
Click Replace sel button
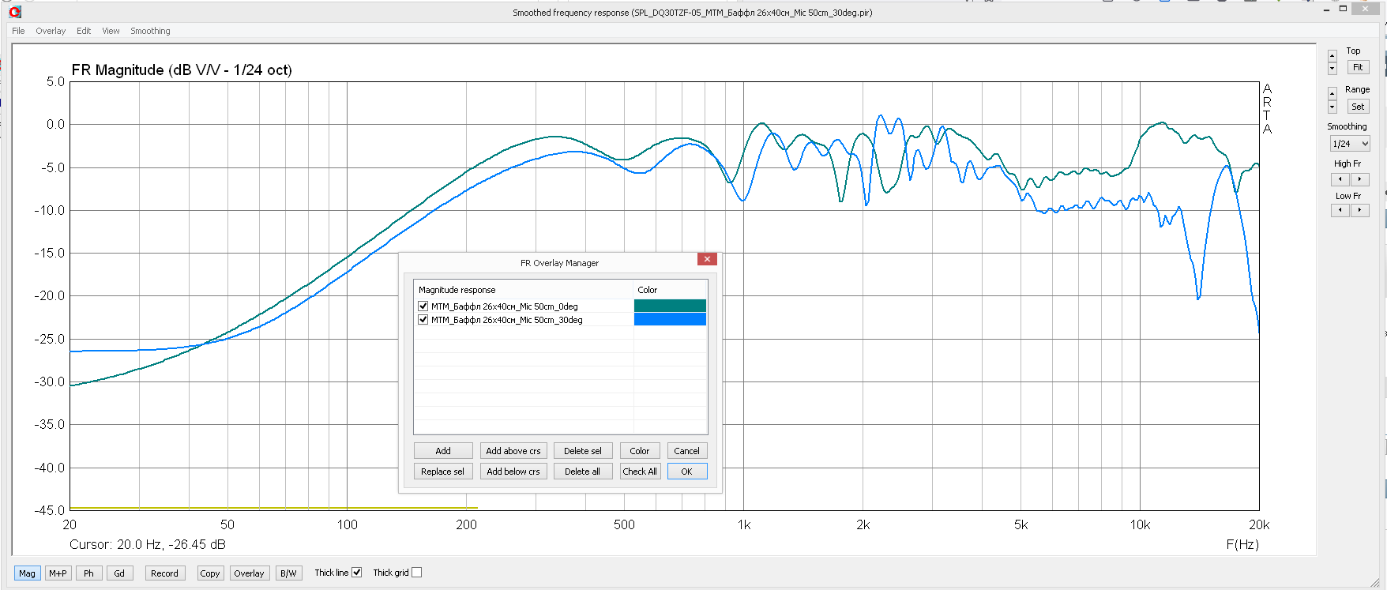(x=443, y=472)
